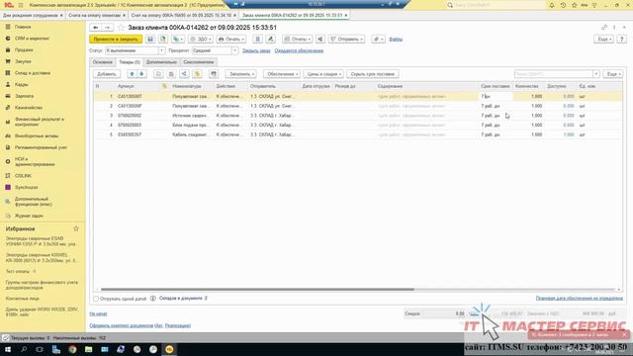Open the Казначейство section in sidebar
633x356 pixels.
point(29,108)
